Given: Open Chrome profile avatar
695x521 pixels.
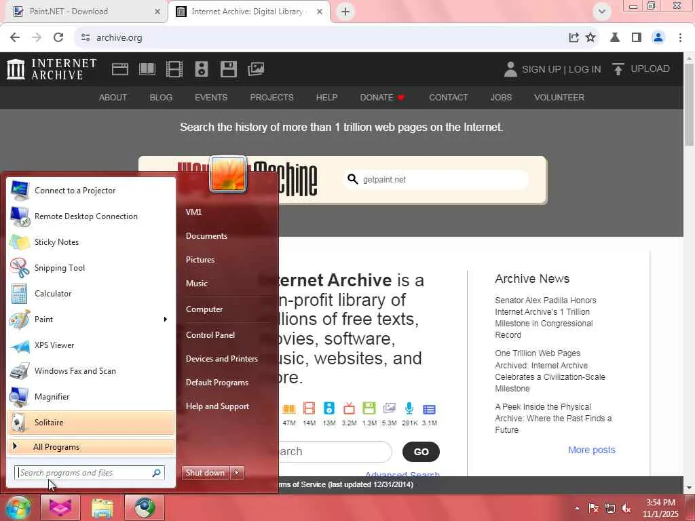Looking at the screenshot, I should 658,38.
